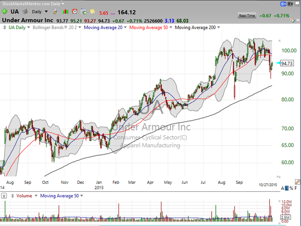Viewport: 301px width, 226px height.
Task: Open the Daily timeframe dropdown arrow
Action: (x=46, y=12)
